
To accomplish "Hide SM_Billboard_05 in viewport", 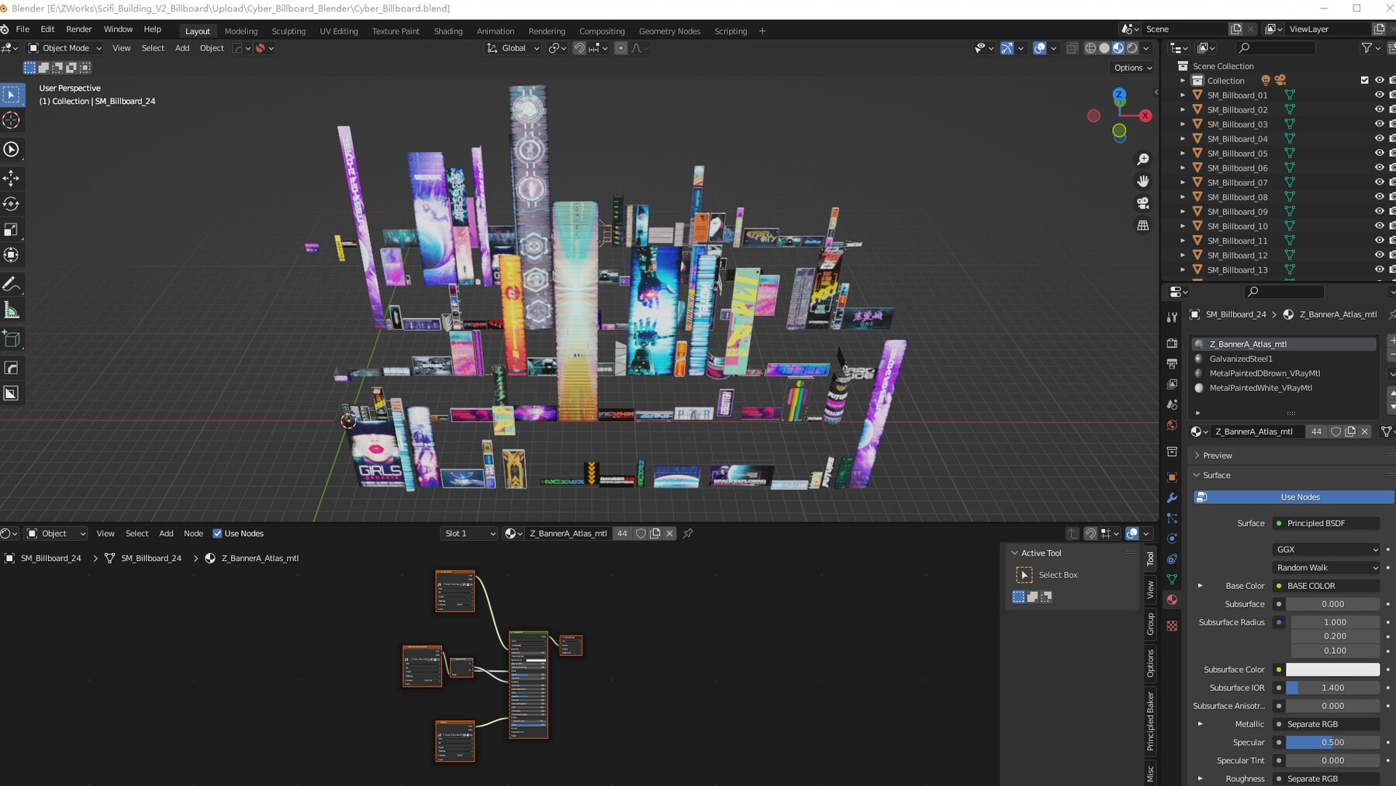I will (x=1379, y=153).
